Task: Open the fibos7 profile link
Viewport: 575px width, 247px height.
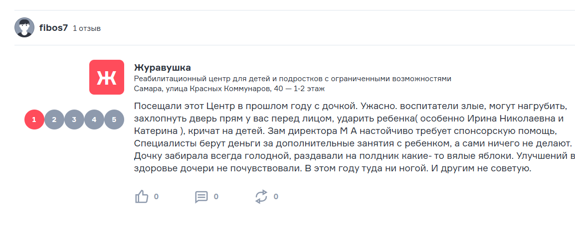Action: (x=53, y=28)
